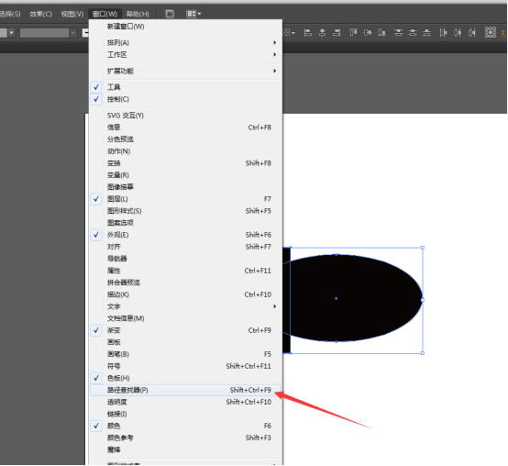Choose 路径查找器(P) menu entry
The width and height of the screenshot is (508, 466).
coord(186,390)
